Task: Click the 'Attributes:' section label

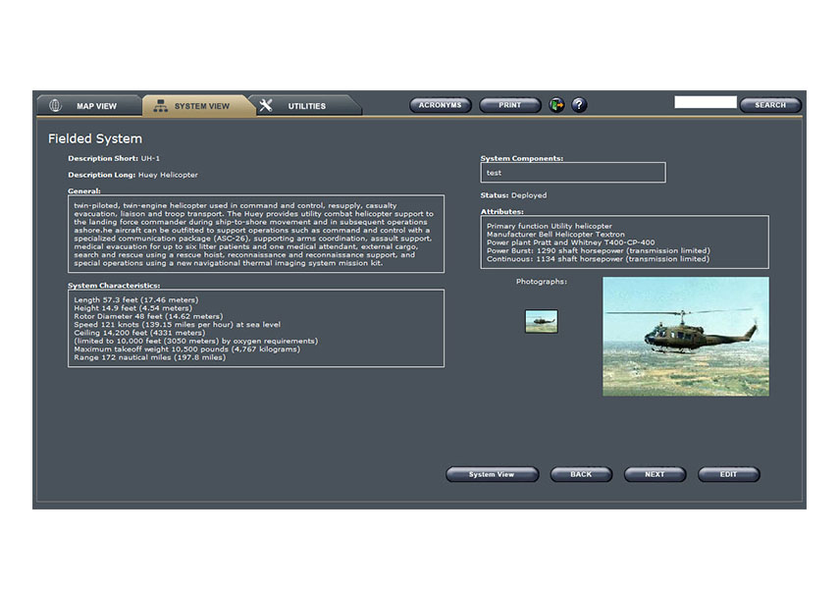Action: 501,212
